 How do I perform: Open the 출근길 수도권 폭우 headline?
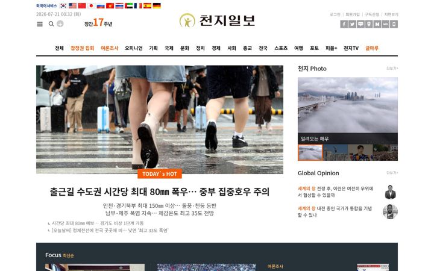(x=160, y=192)
